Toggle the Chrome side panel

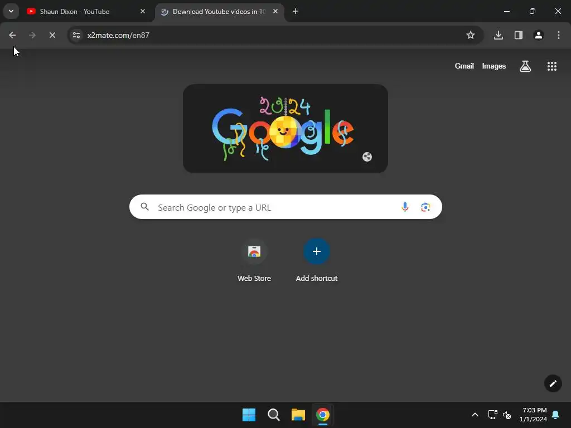coord(518,35)
